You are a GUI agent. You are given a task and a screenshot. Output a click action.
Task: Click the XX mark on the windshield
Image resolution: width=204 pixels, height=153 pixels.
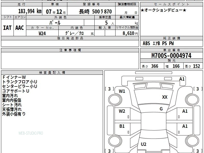tap(165, 97)
